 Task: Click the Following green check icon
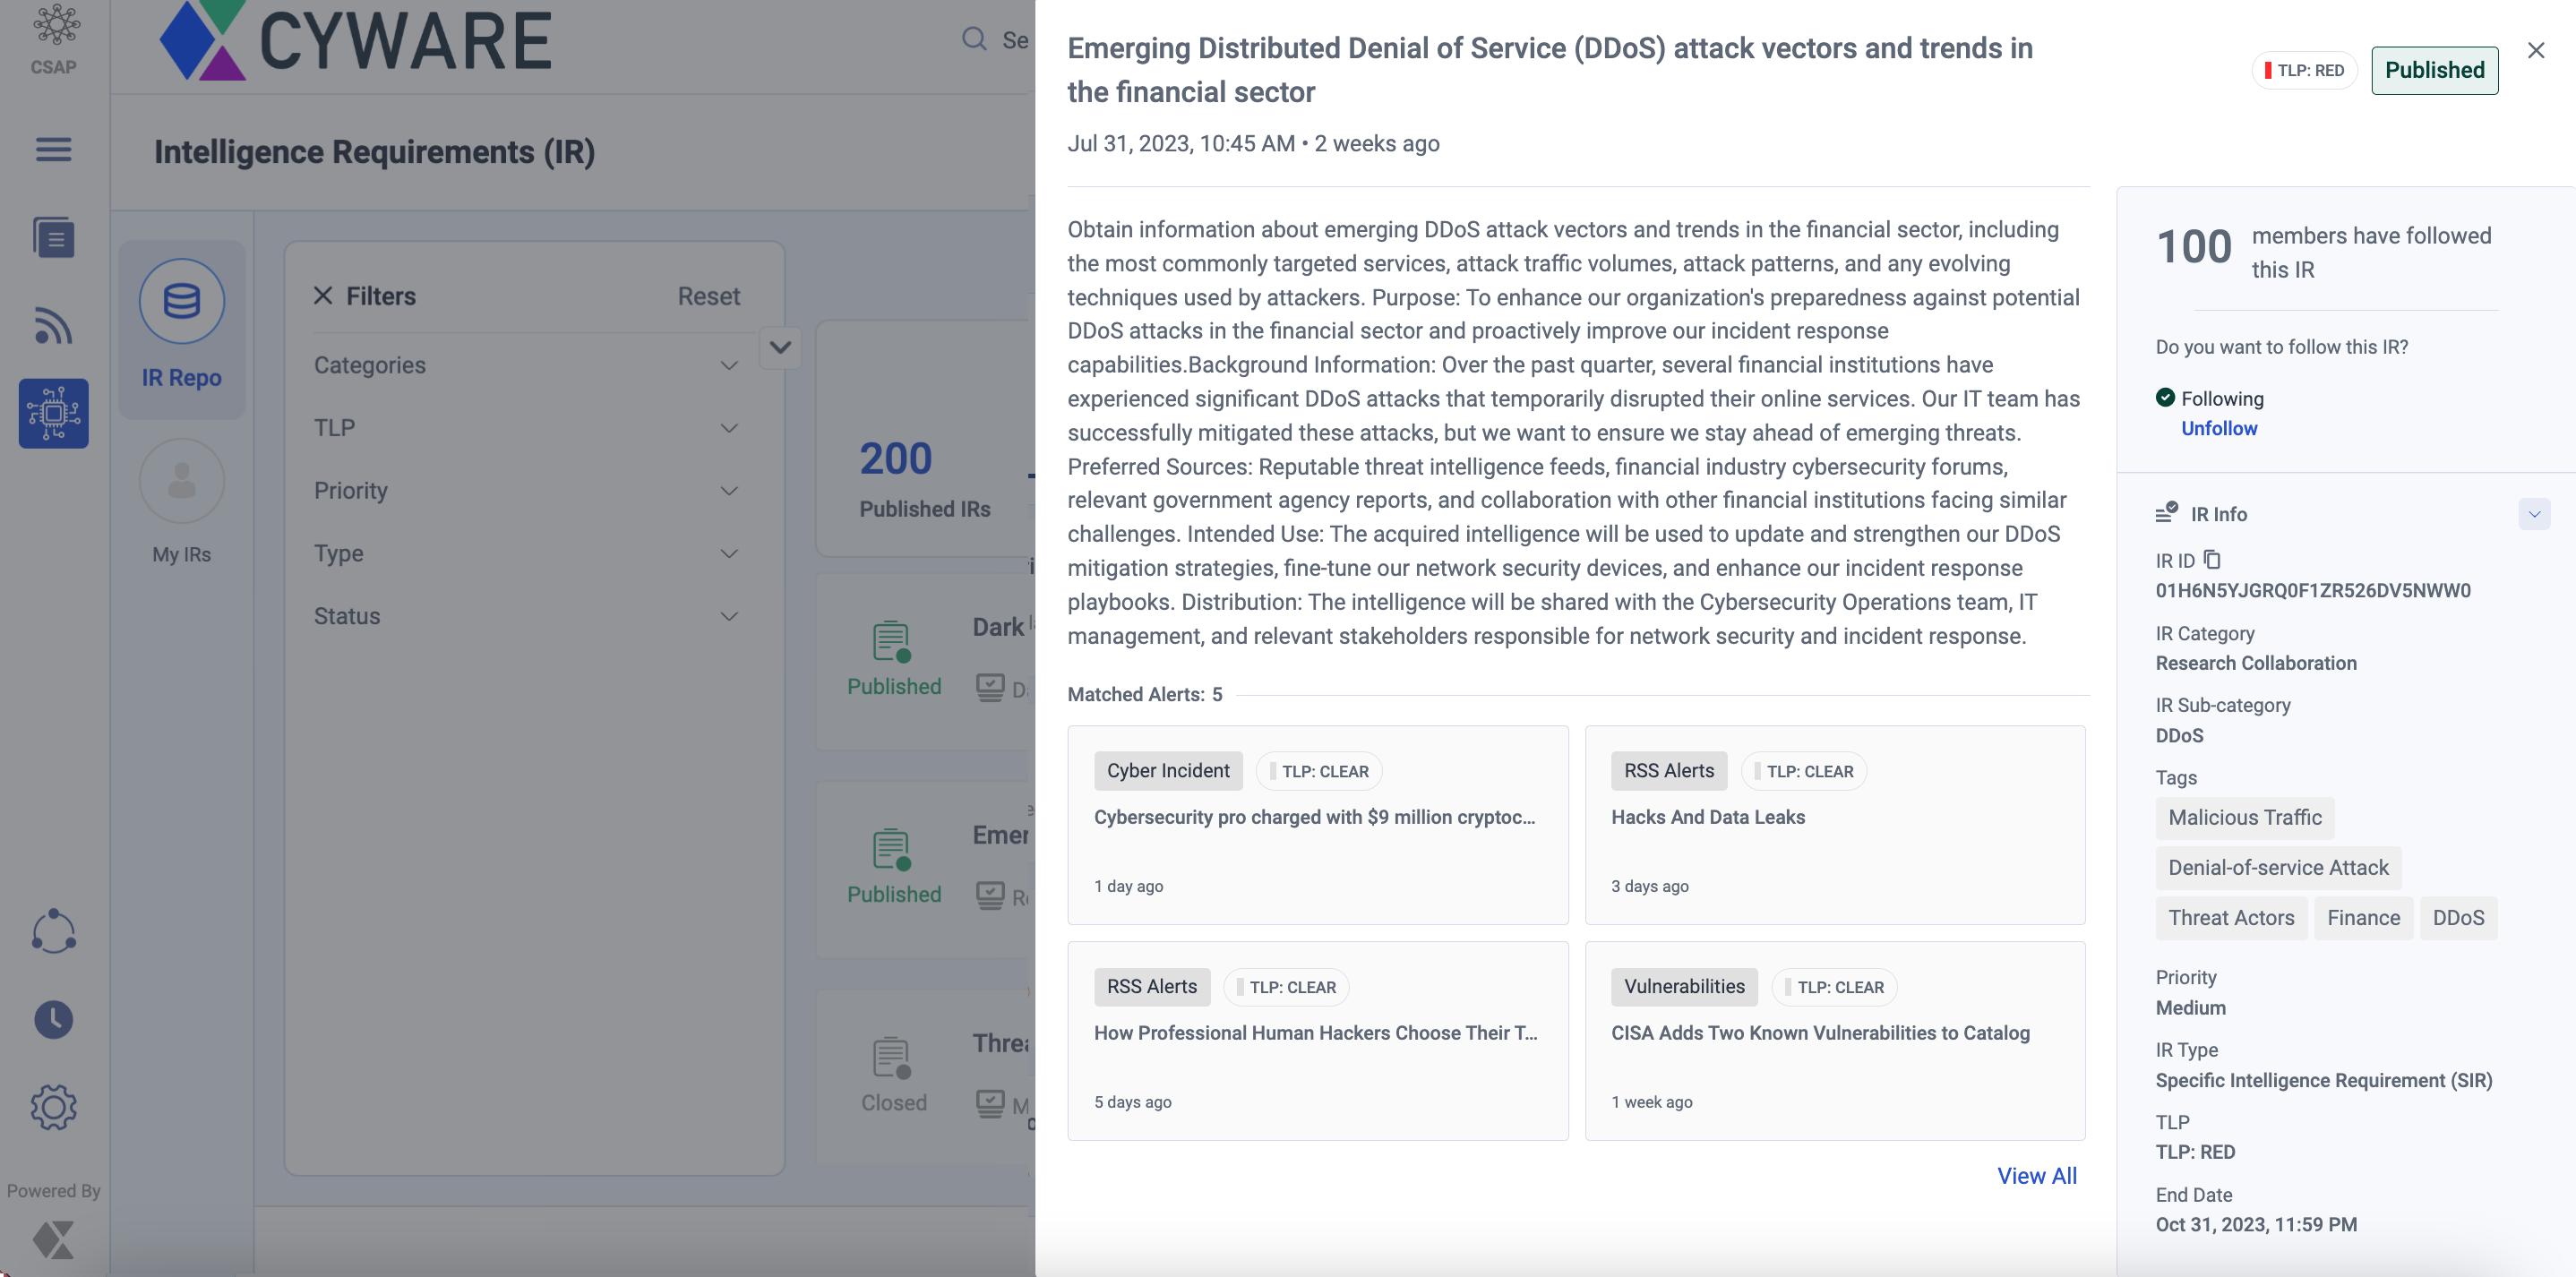point(2166,397)
